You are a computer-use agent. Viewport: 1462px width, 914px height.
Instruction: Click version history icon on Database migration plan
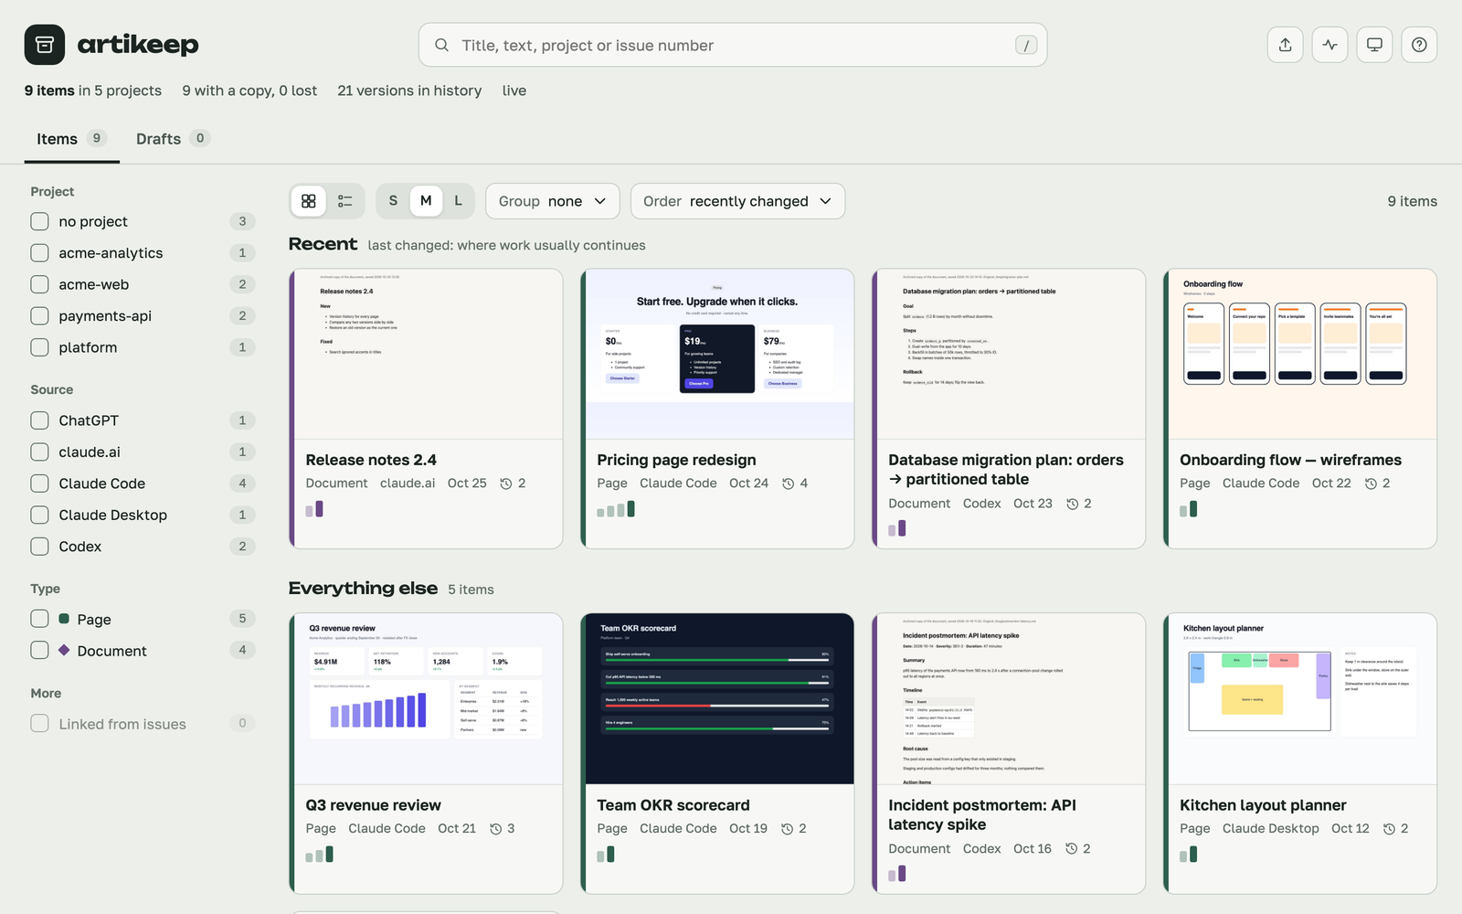click(x=1072, y=504)
